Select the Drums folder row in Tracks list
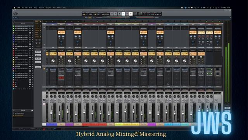The width and height of the screenshot is (248, 140). click(23, 33)
